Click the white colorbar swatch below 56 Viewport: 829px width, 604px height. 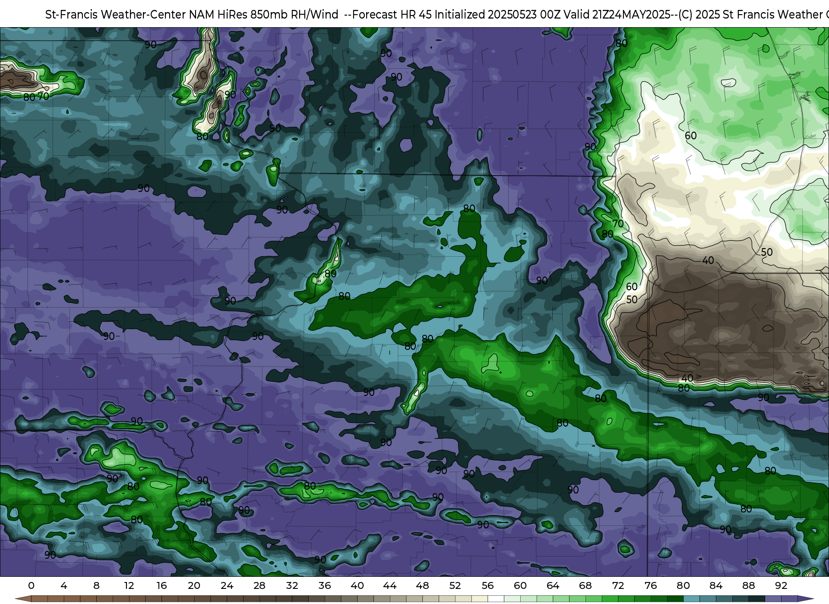pos(496,599)
